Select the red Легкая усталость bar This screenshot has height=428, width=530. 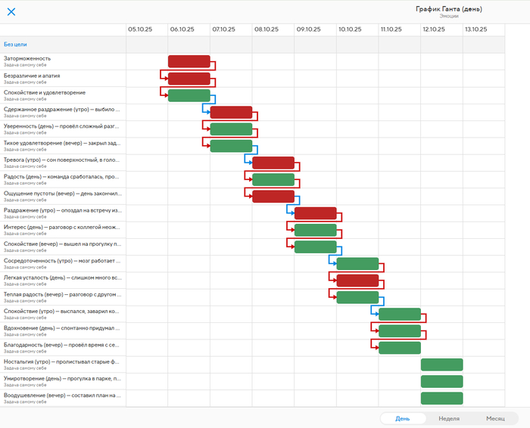coord(357,281)
